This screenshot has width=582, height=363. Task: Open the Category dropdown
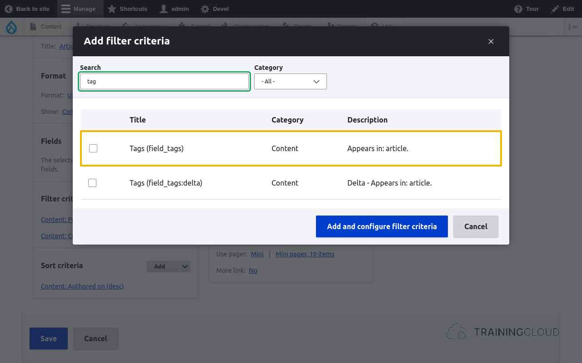(291, 82)
